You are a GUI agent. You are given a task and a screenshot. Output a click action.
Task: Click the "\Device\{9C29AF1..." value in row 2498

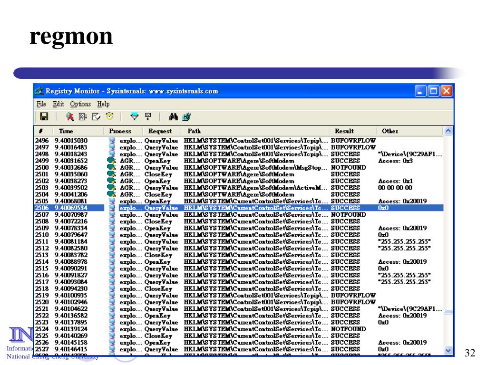point(410,154)
